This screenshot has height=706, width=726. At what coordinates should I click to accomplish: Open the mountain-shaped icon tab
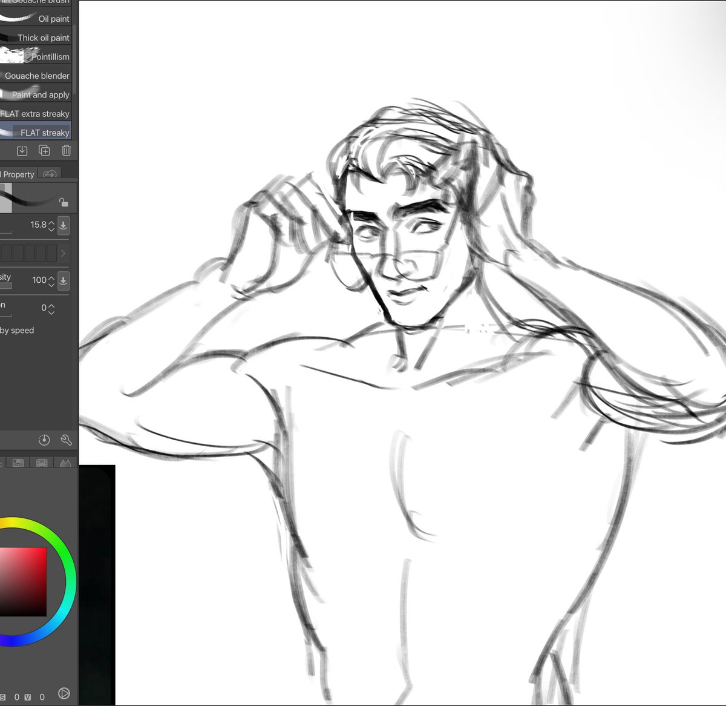65,463
